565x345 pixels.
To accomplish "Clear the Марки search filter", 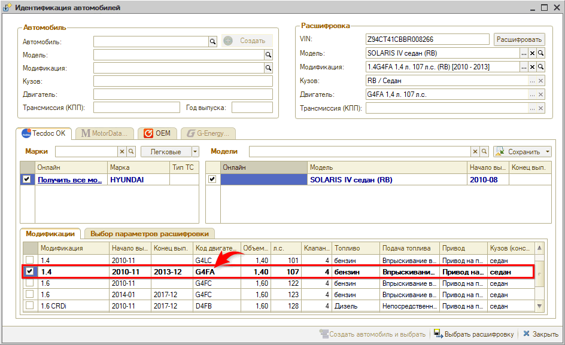I will tap(122, 152).
